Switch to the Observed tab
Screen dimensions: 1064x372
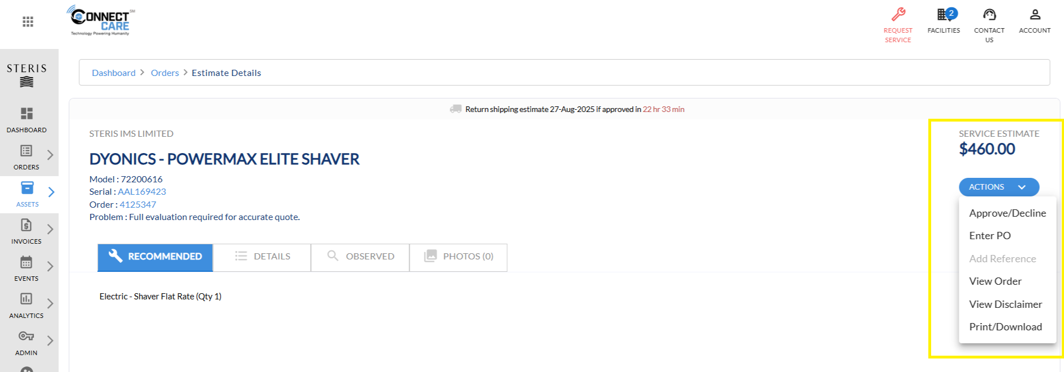point(360,257)
